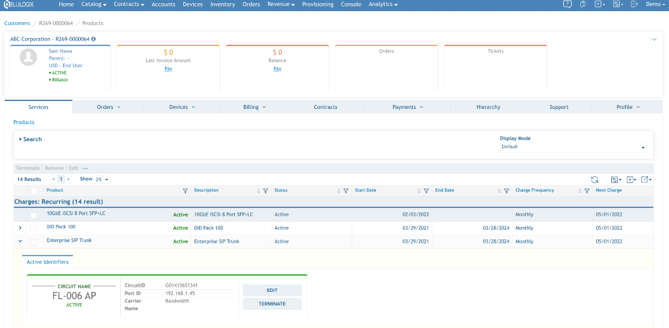Grab the Charge Frequency column drag handle

pos(580,191)
